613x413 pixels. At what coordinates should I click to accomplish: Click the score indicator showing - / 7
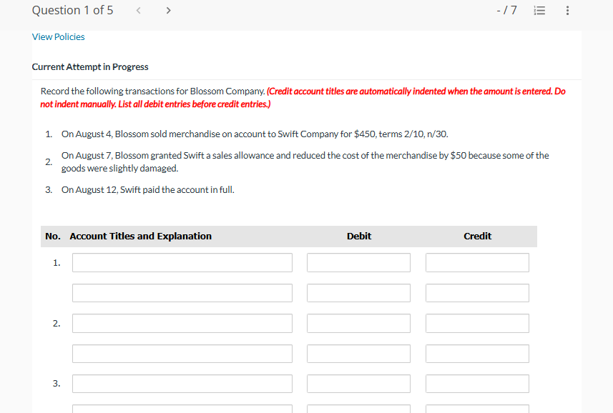click(x=506, y=10)
